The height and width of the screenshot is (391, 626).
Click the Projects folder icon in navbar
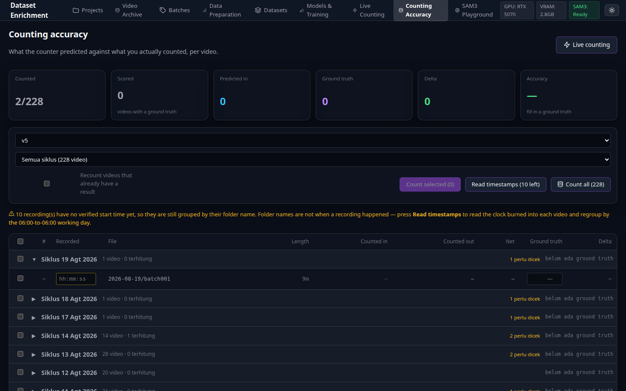pos(76,10)
